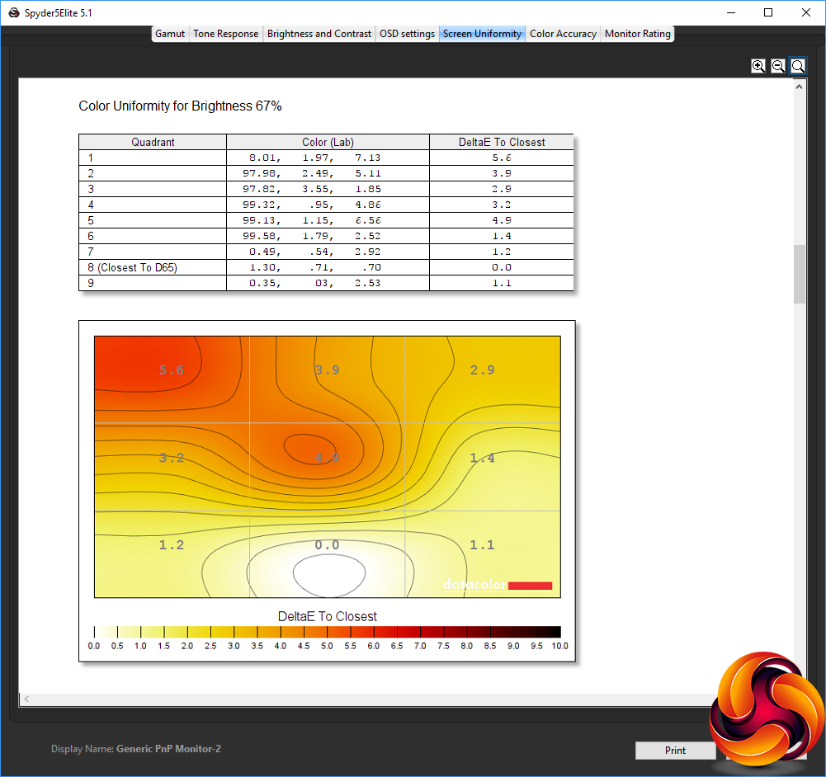Click the DeltaE To Closest color scale bar
Image resolution: width=826 pixels, height=777 pixels.
point(327,632)
